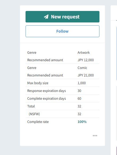Click the Total count value 32

(79, 106)
